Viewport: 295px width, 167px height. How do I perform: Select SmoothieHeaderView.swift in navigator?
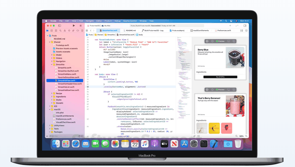click(x=70, y=84)
